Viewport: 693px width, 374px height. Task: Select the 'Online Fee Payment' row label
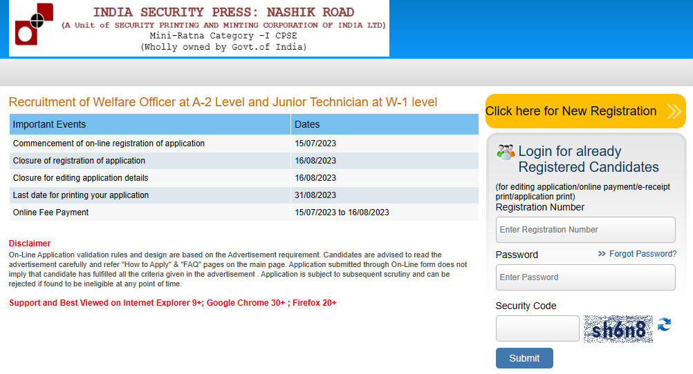click(x=50, y=212)
